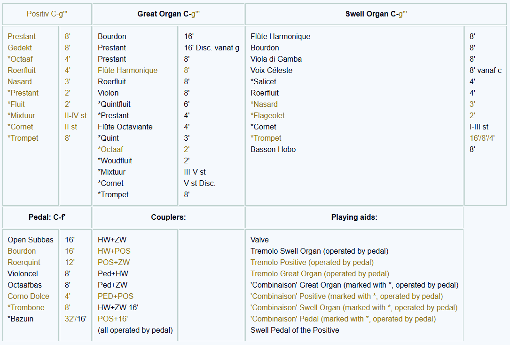Select the *Trombone pedal link
Viewport: 510px width, 345px height.
tap(26, 307)
